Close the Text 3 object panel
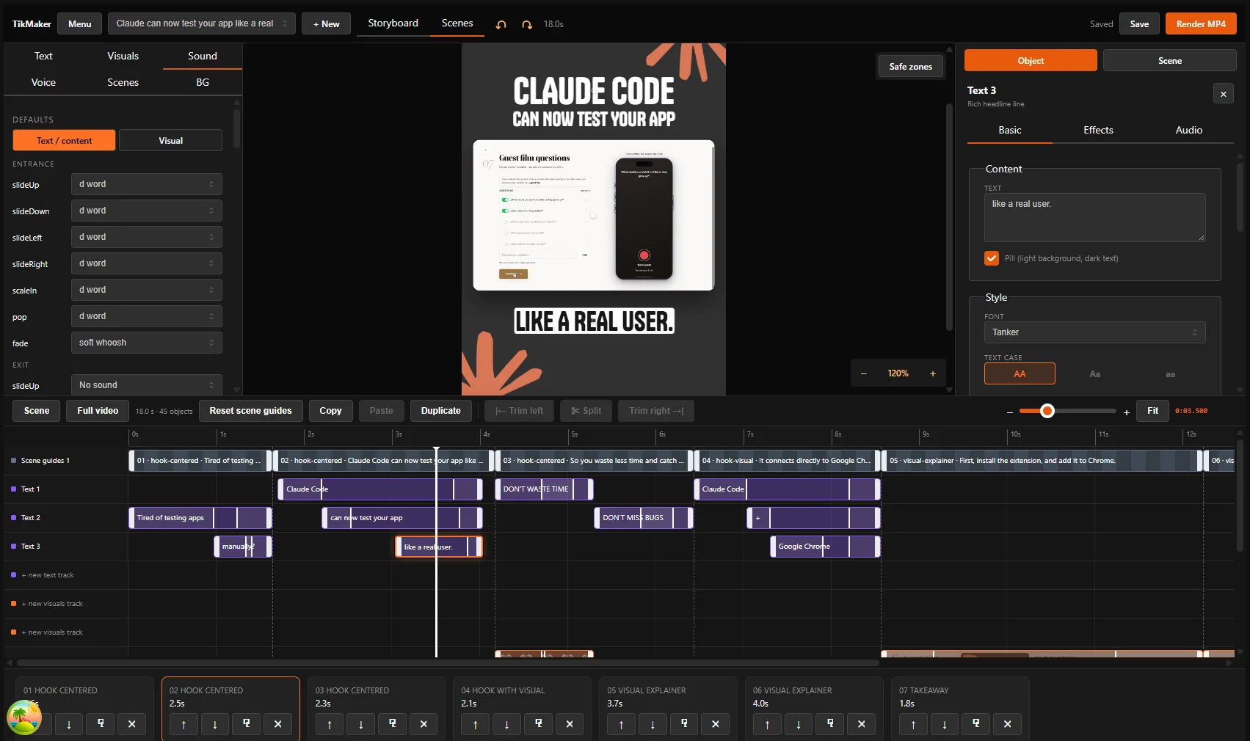1250x741 pixels. (x=1223, y=94)
